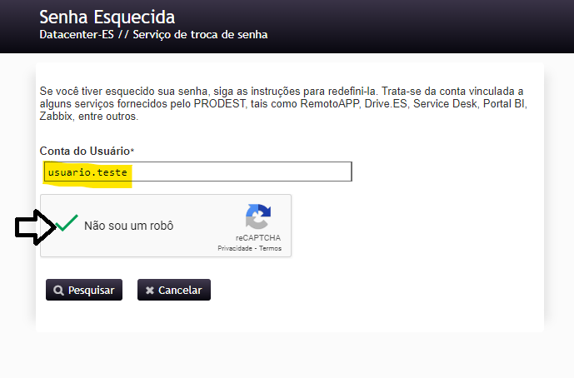574x378 pixels.
Task: Click the X icon in Cancelar
Action: 150,291
